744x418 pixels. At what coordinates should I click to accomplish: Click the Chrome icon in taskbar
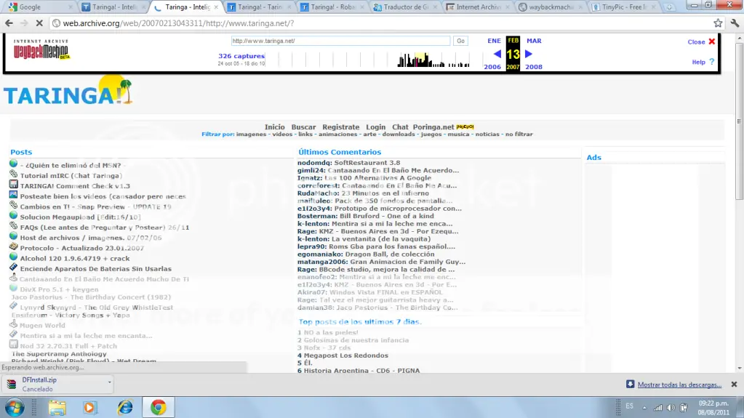point(159,408)
